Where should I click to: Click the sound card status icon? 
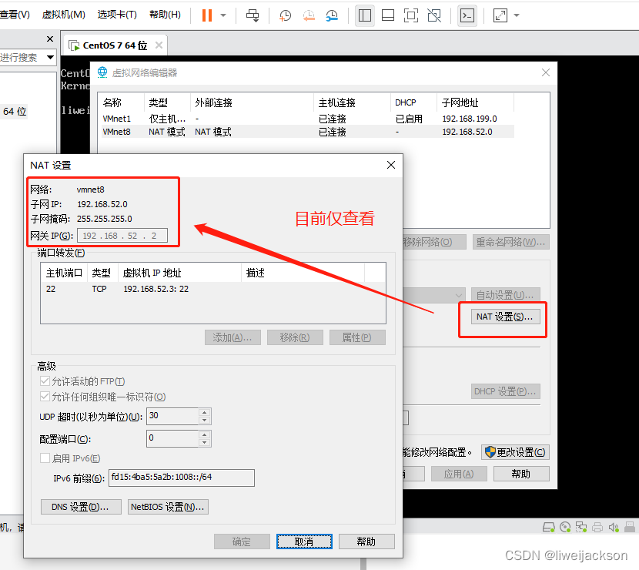614,527
